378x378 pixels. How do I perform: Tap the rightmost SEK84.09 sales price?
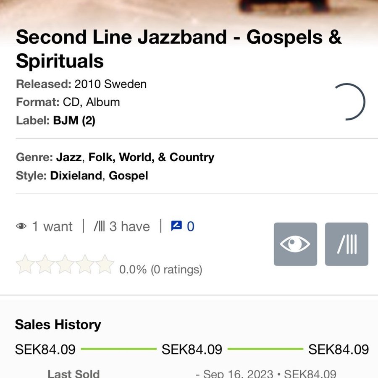pos(339,349)
